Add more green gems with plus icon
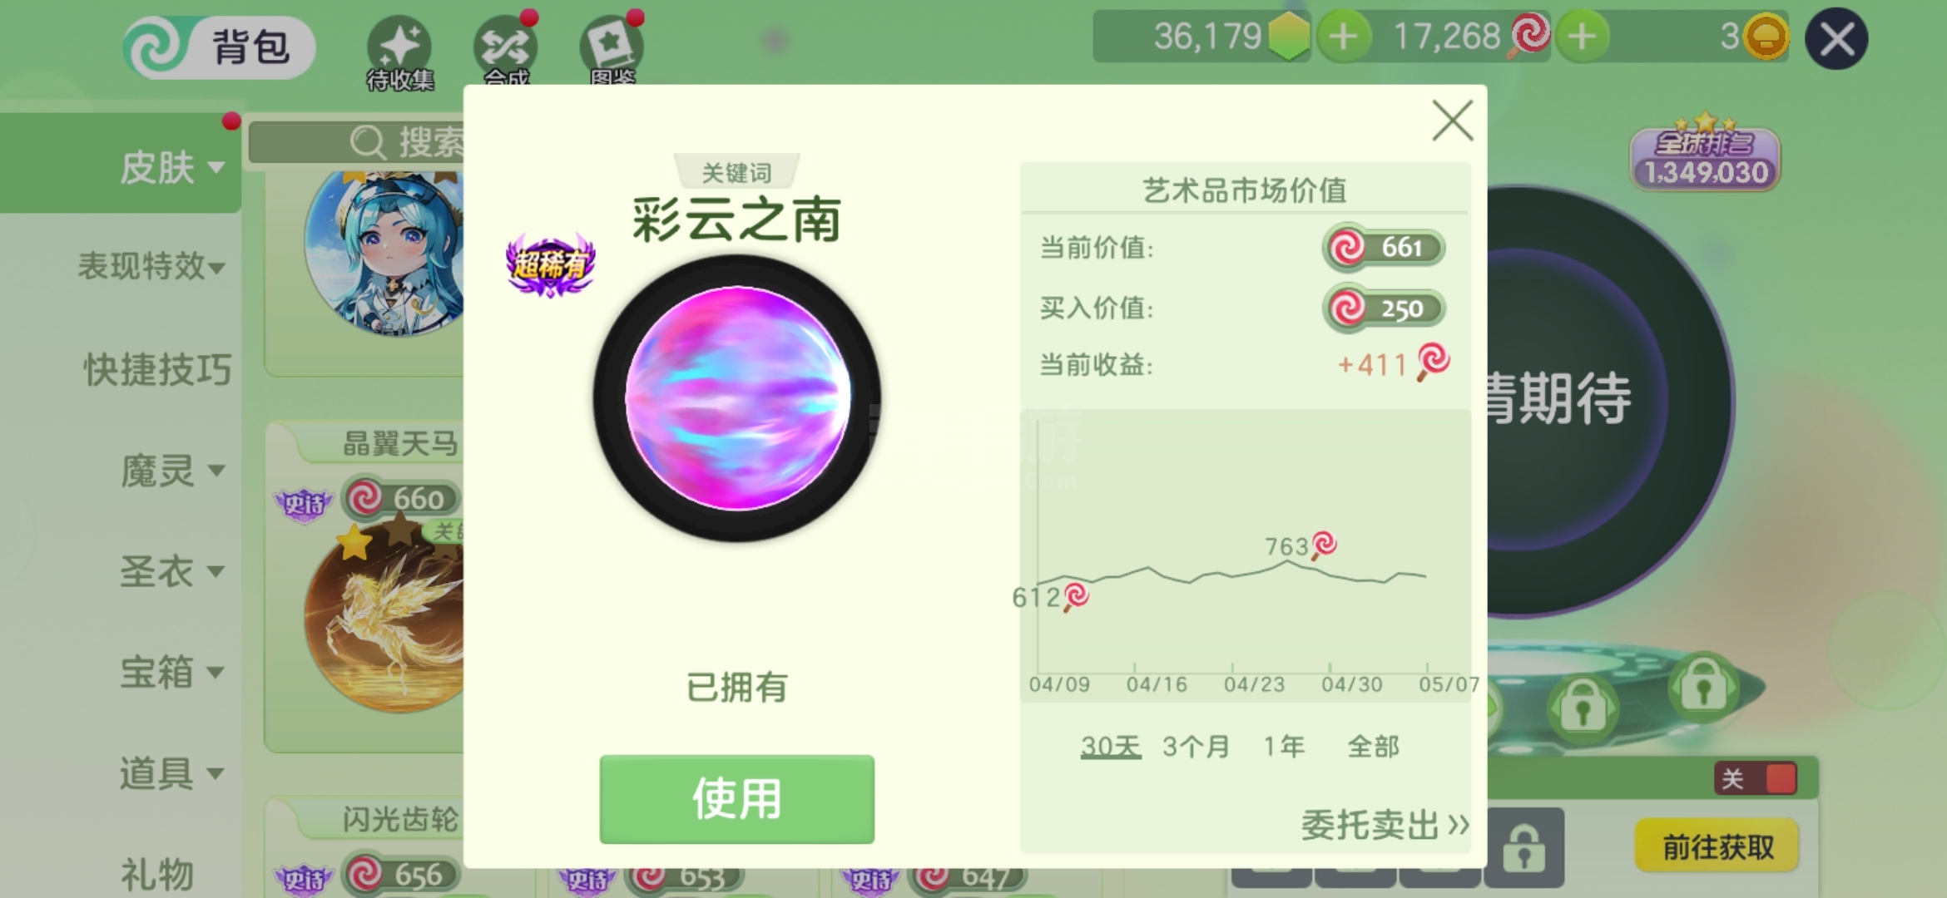 1343,37
